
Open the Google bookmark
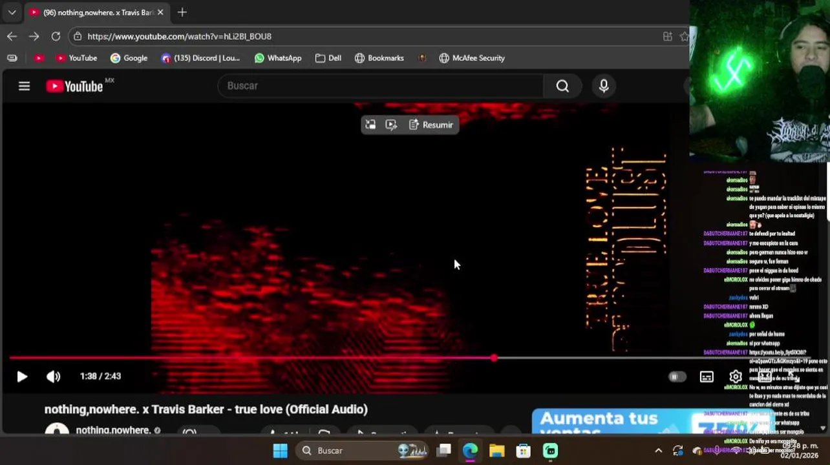[129, 58]
